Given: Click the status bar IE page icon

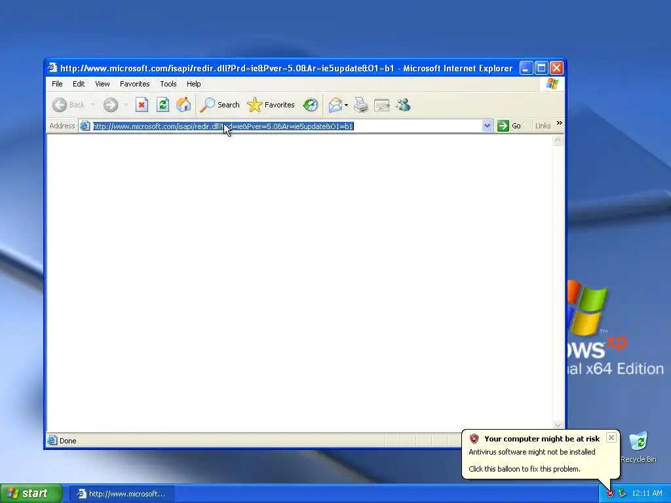Looking at the screenshot, I should (x=52, y=440).
